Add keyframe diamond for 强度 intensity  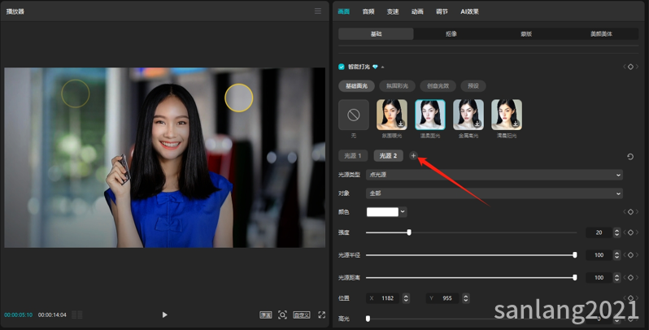[630, 232]
